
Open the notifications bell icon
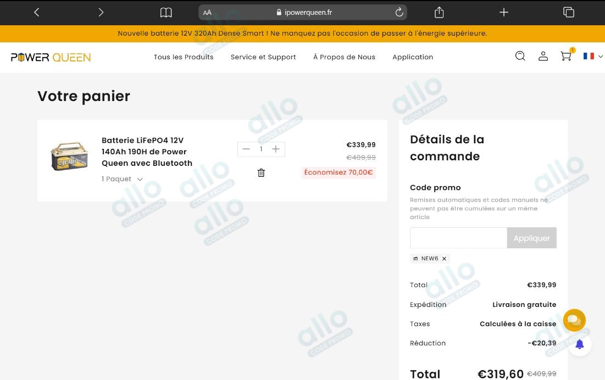(580, 344)
